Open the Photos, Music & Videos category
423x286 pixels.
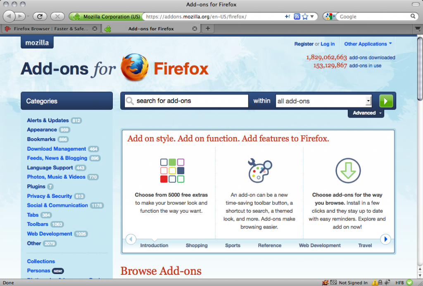[56, 177]
